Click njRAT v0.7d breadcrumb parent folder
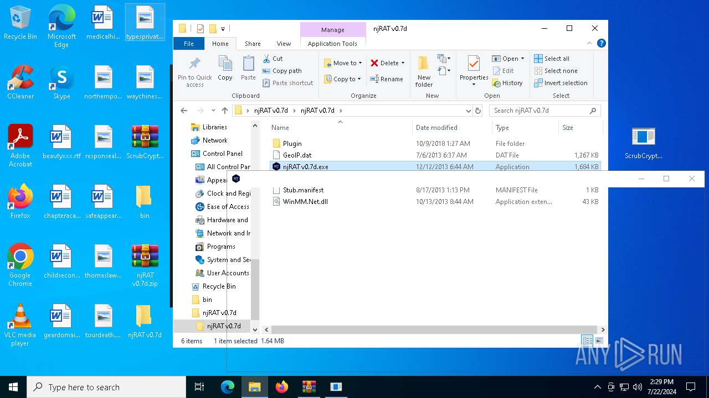 [x=271, y=111]
